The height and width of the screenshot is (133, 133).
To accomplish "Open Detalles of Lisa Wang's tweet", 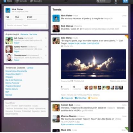I will pyautogui.click(x=96, y=95).
